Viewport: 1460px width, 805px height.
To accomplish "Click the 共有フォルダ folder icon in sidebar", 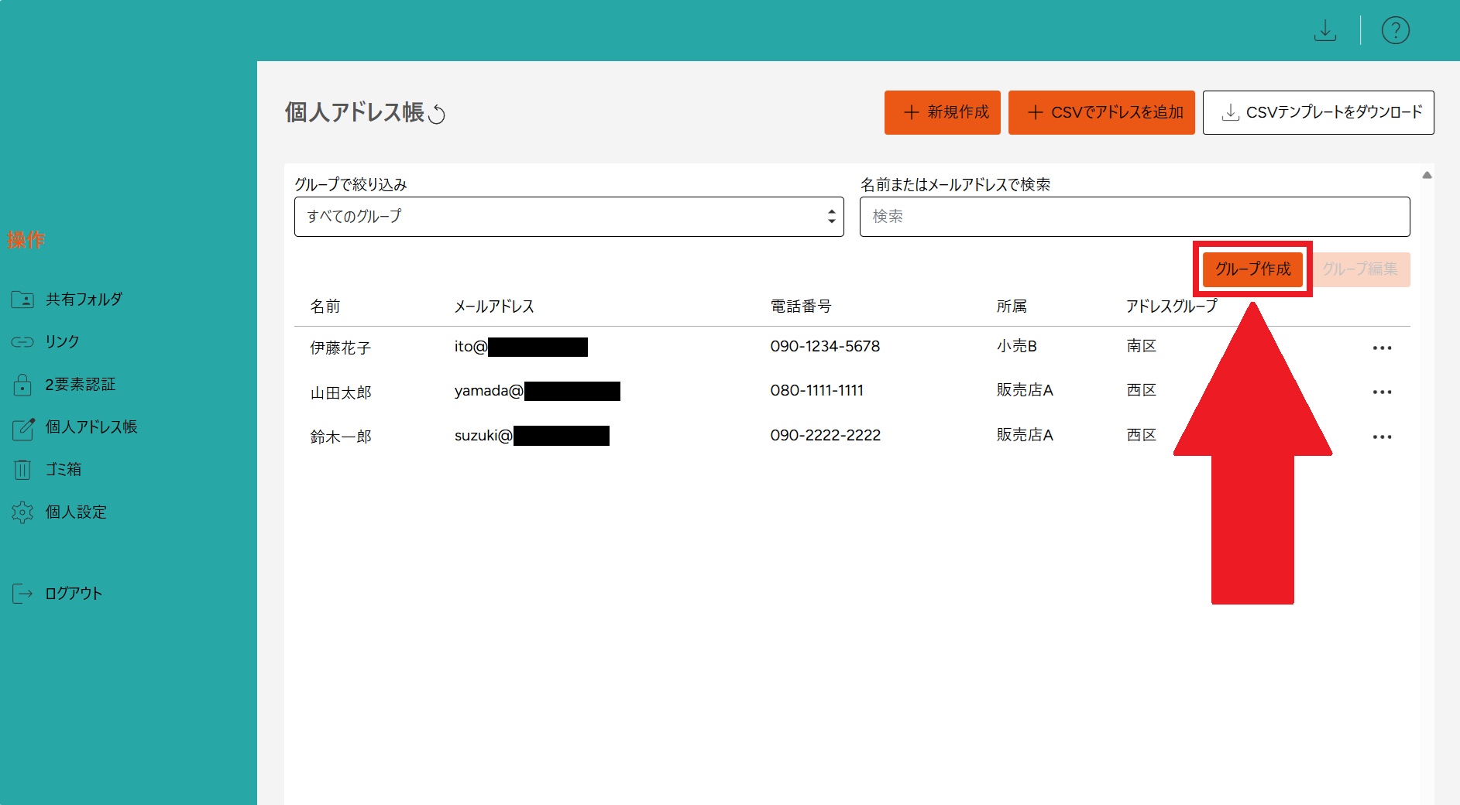I will pos(22,300).
